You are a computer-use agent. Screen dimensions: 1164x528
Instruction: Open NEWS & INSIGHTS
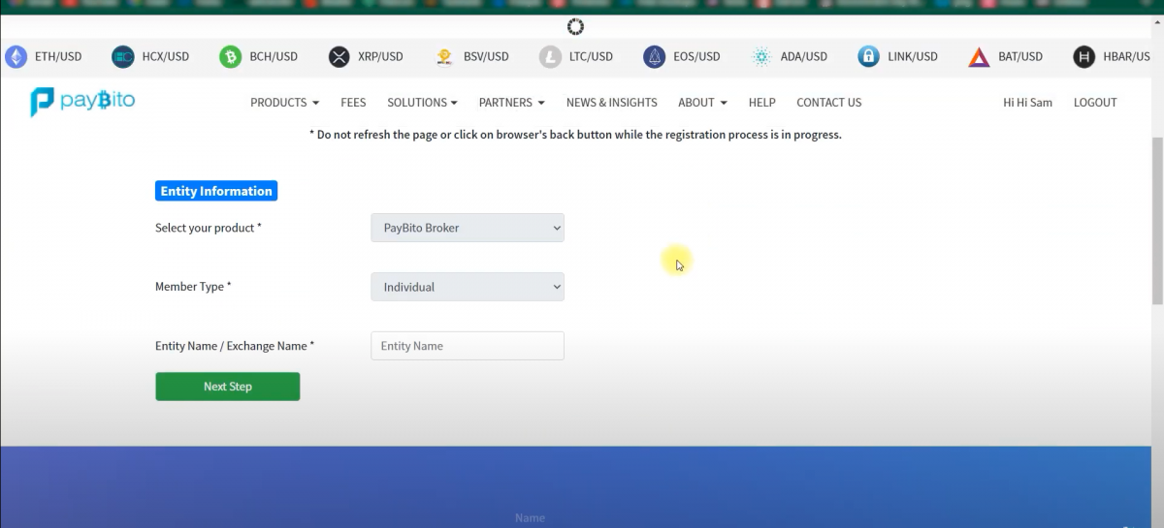point(611,103)
